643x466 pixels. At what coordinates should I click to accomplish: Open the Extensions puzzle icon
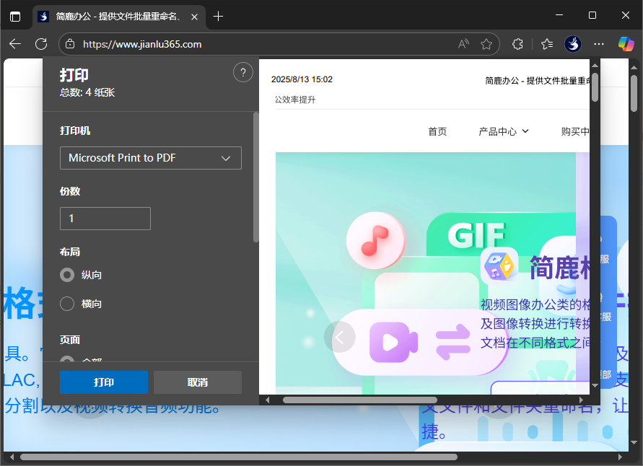517,44
